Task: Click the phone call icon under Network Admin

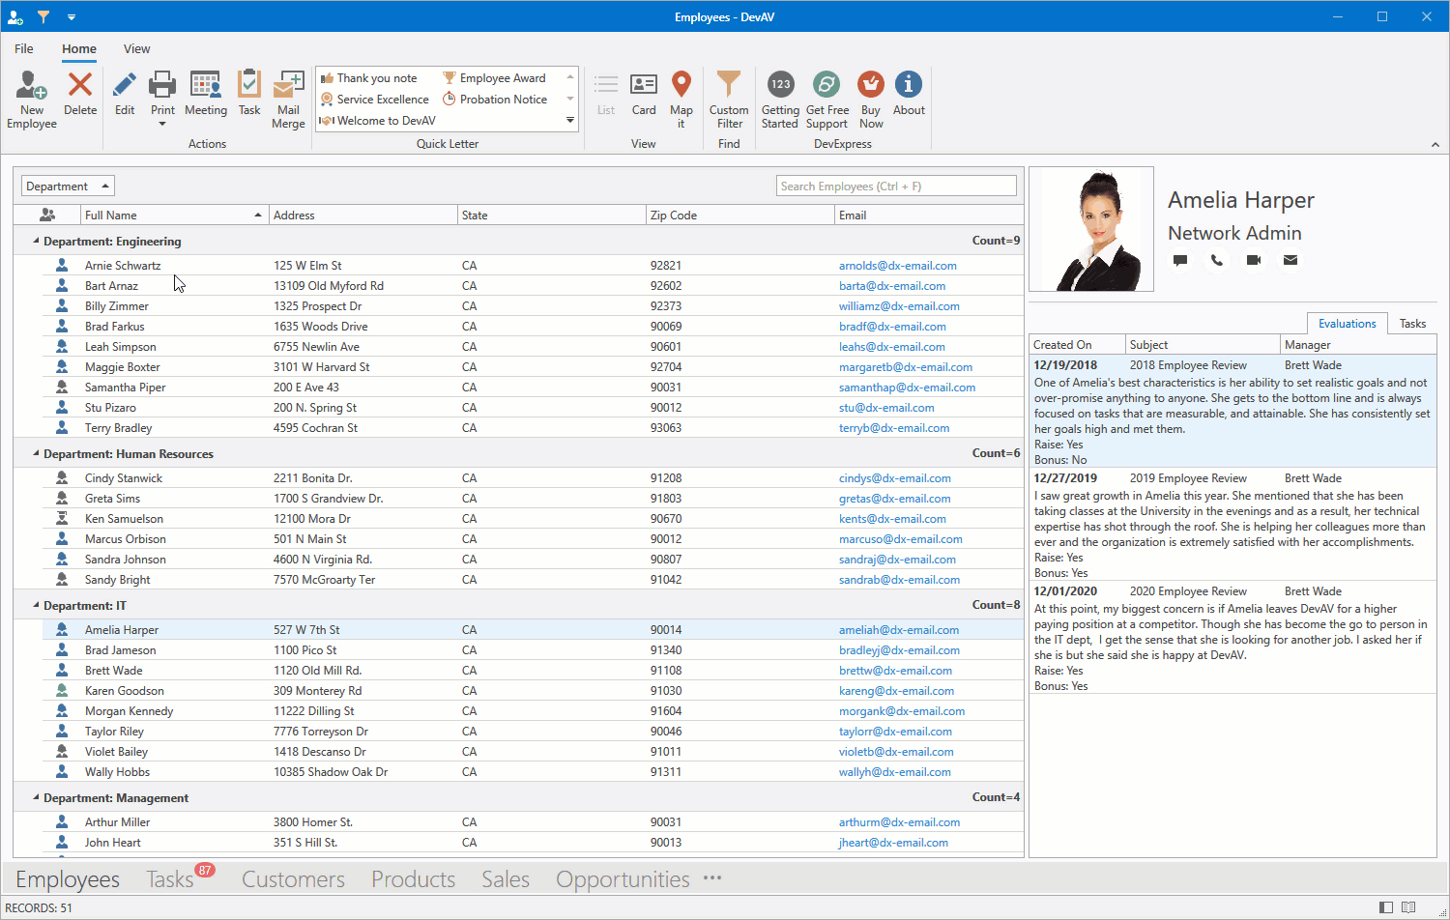Action: 1217,260
